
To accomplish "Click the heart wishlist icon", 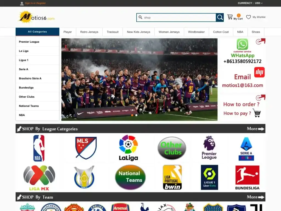I will [x=248, y=17].
